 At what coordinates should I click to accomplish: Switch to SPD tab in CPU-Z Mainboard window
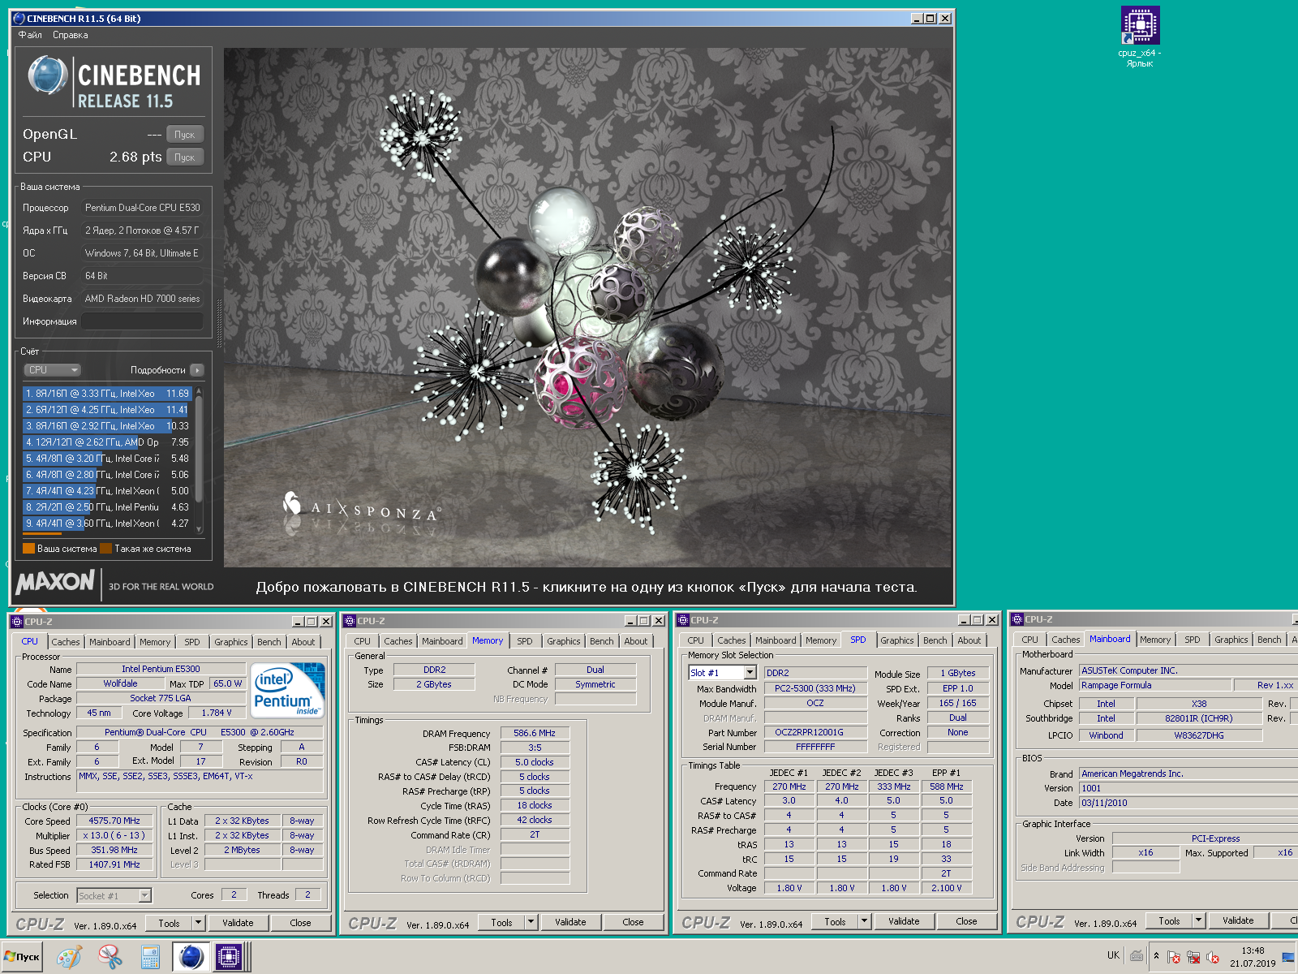(x=1192, y=640)
